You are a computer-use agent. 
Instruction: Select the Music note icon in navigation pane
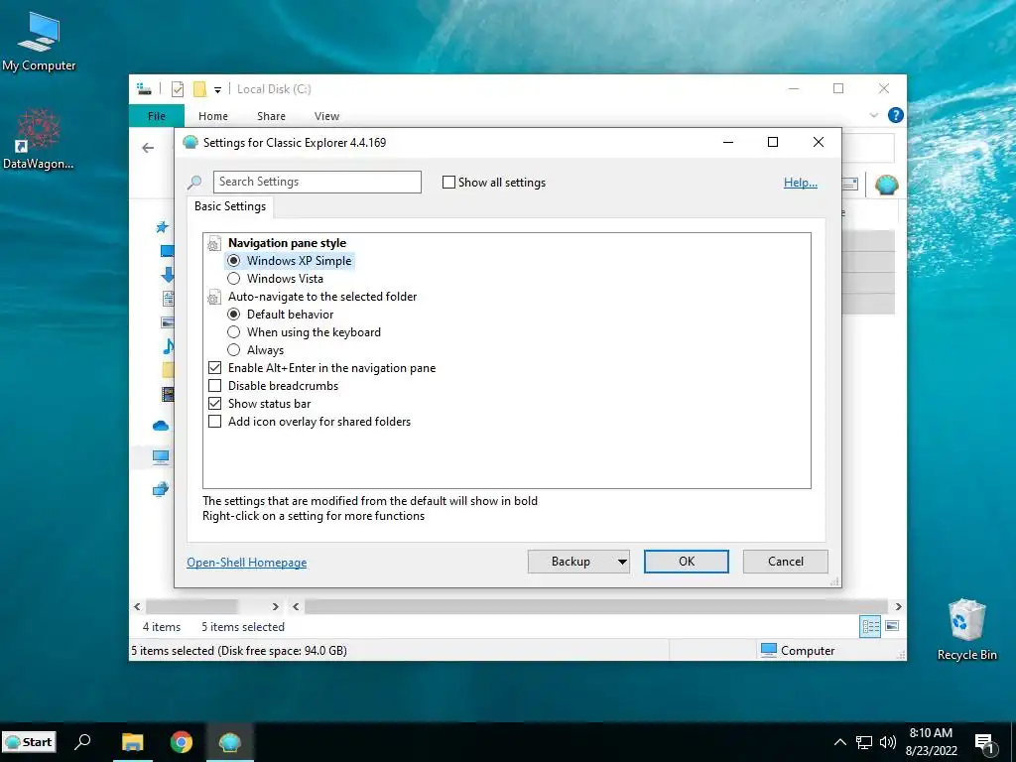[x=168, y=346]
